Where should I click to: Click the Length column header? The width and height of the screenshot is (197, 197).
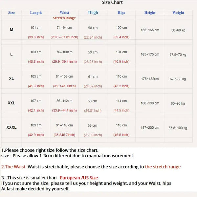[x=36, y=13]
